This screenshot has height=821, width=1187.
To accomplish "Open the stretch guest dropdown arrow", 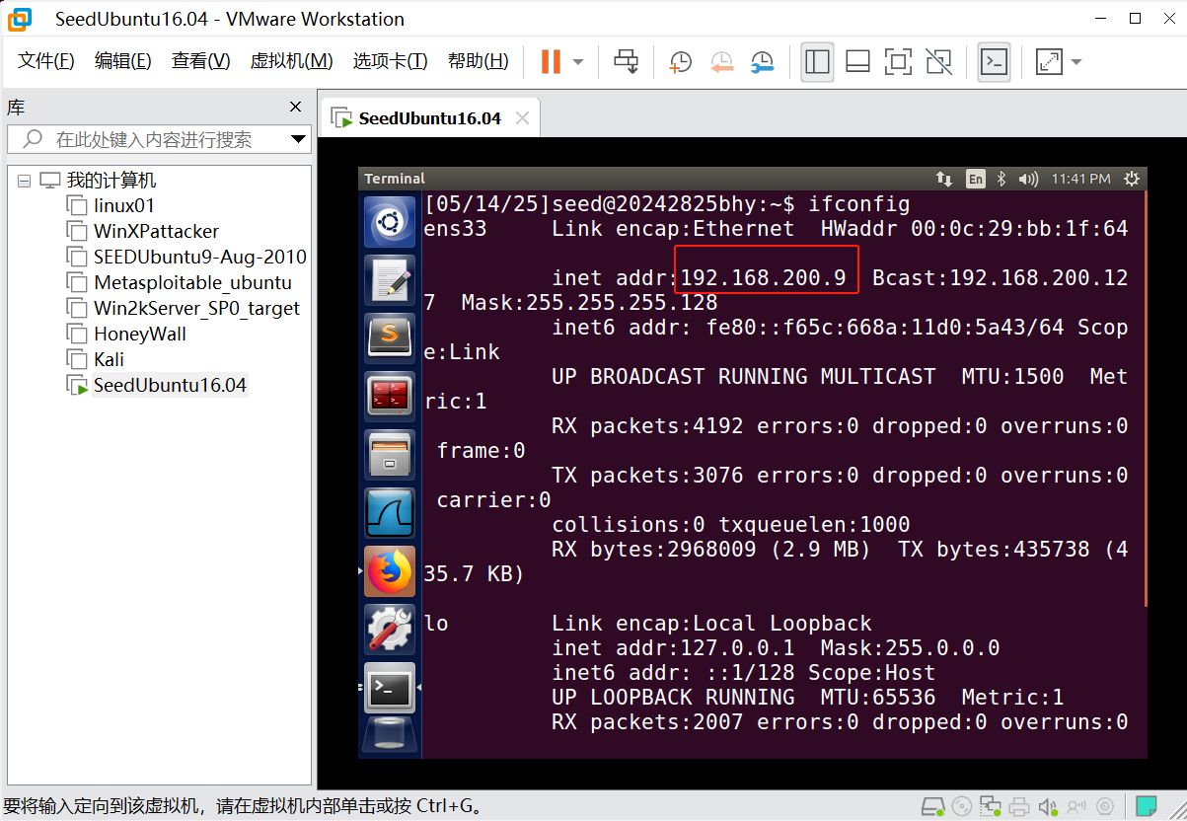I will tap(1076, 62).
